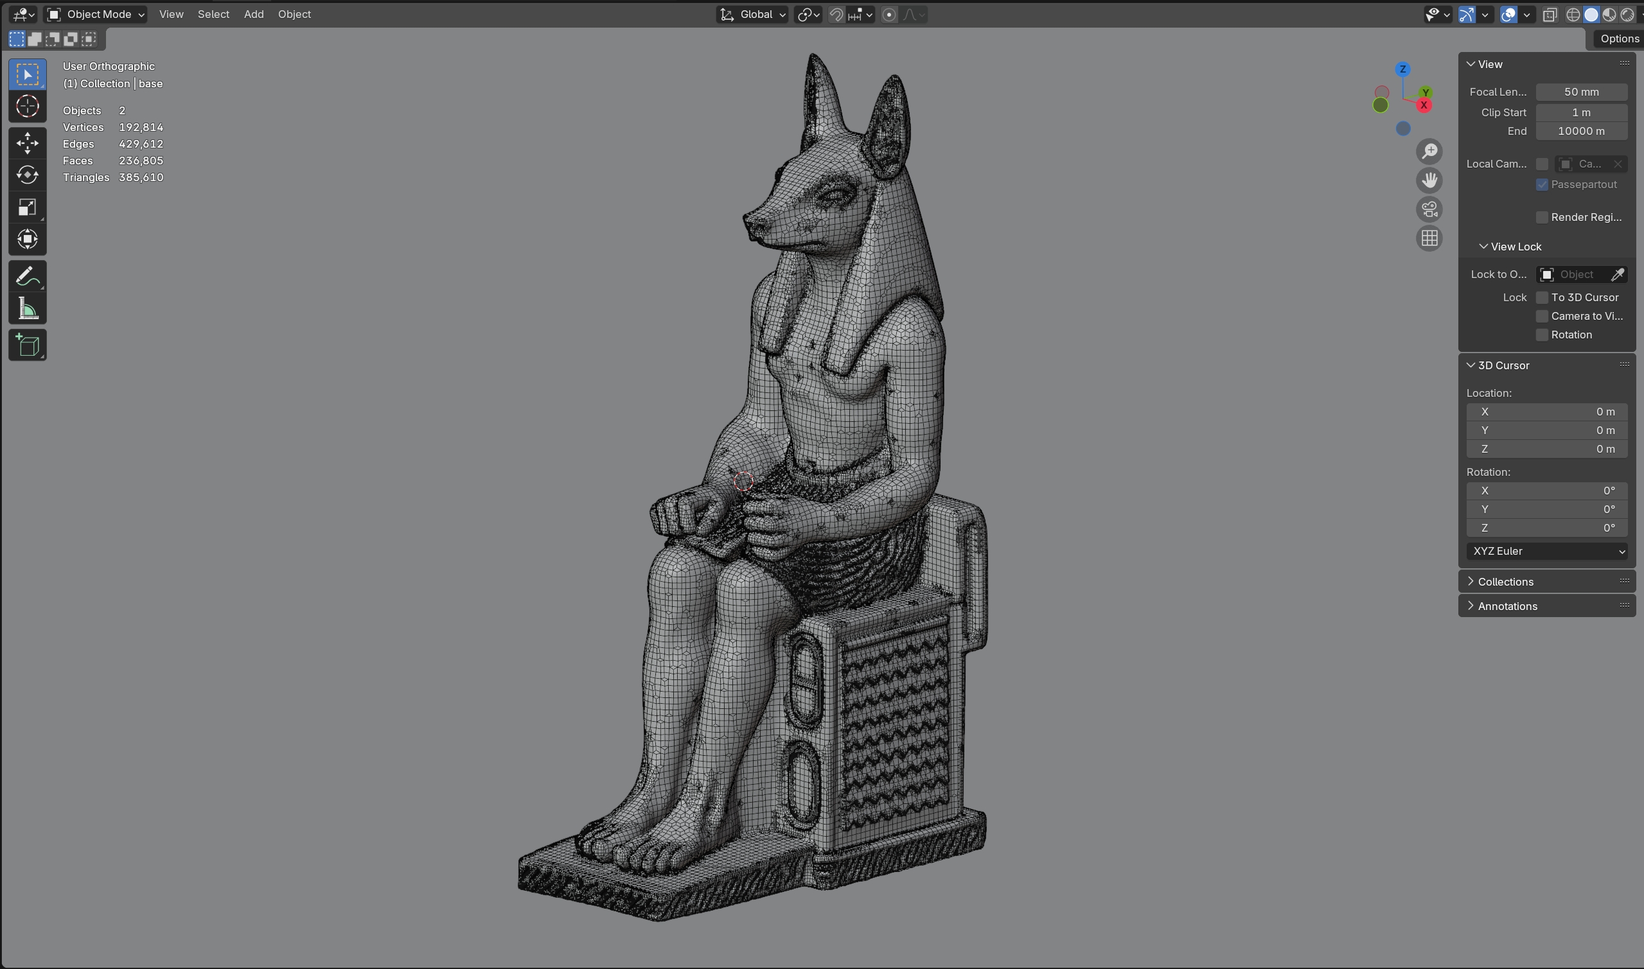The width and height of the screenshot is (1644, 969).
Task: Select the Annotate pencil tool
Action: (28, 276)
